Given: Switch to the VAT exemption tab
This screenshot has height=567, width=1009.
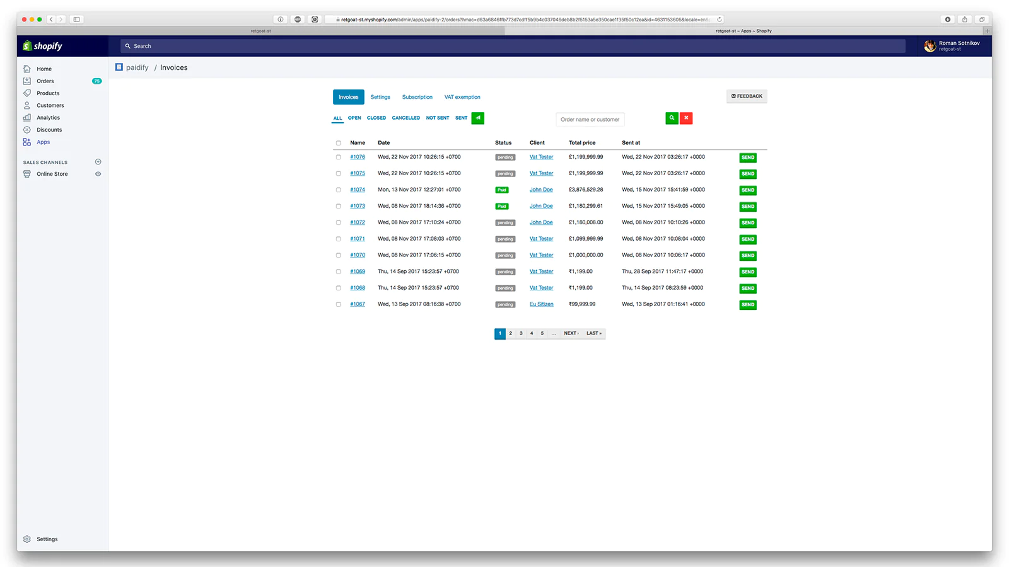Looking at the screenshot, I should click(x=462, y=97).
